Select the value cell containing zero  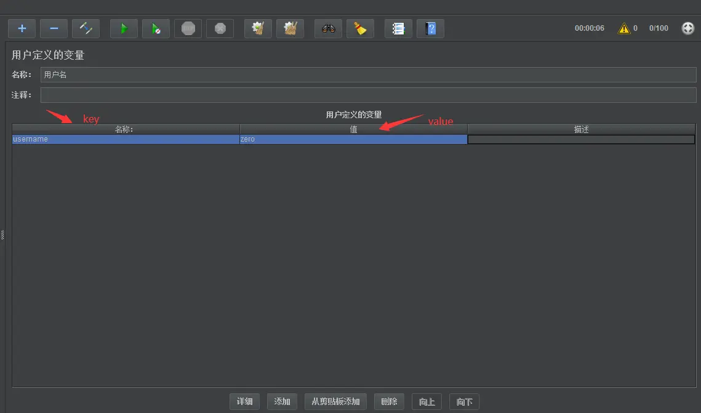(353, 140)
